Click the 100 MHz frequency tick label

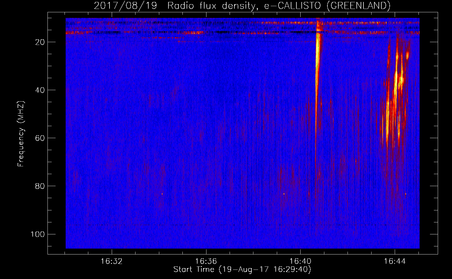pos(38,234)
